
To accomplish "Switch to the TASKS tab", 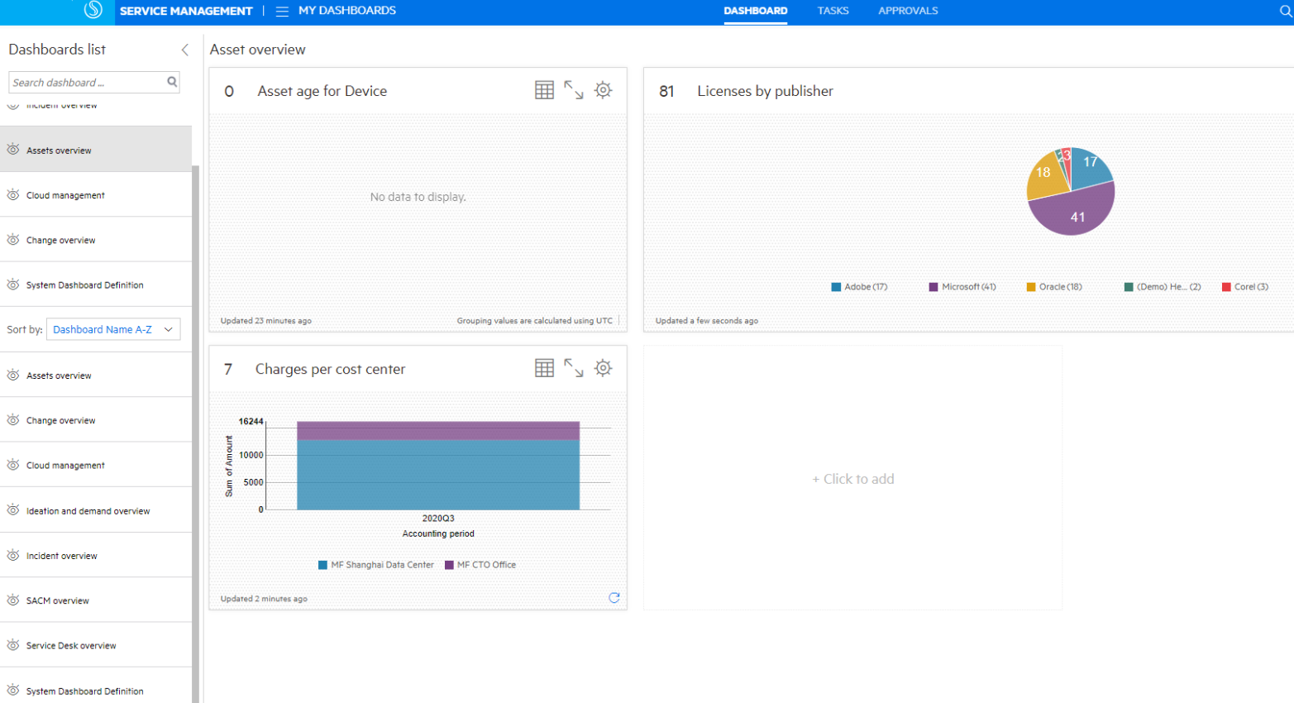I will click(x=831, y=11).
